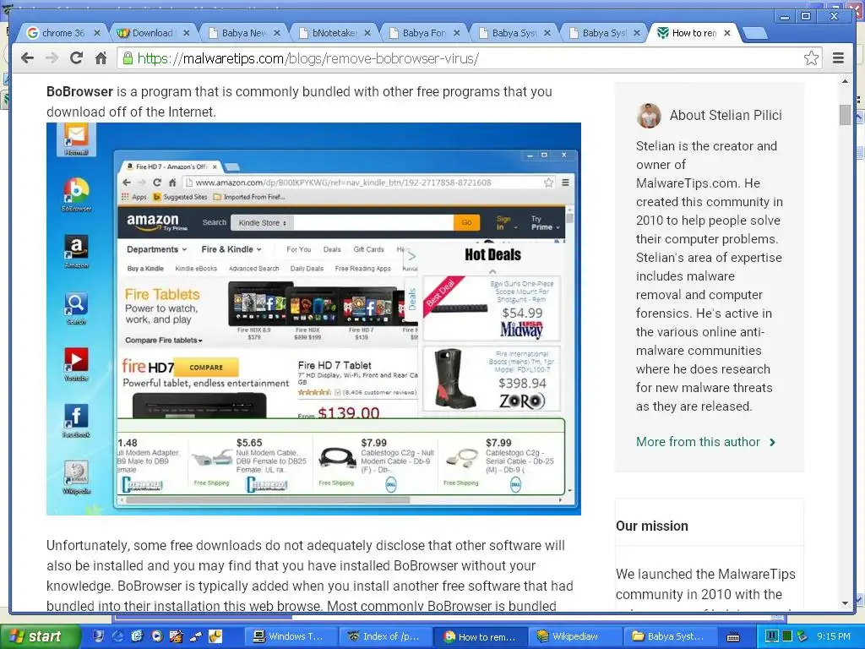The image size is (865, 649).
Task: Click the vertical scrollbar thumb
Action: (845, 115)
